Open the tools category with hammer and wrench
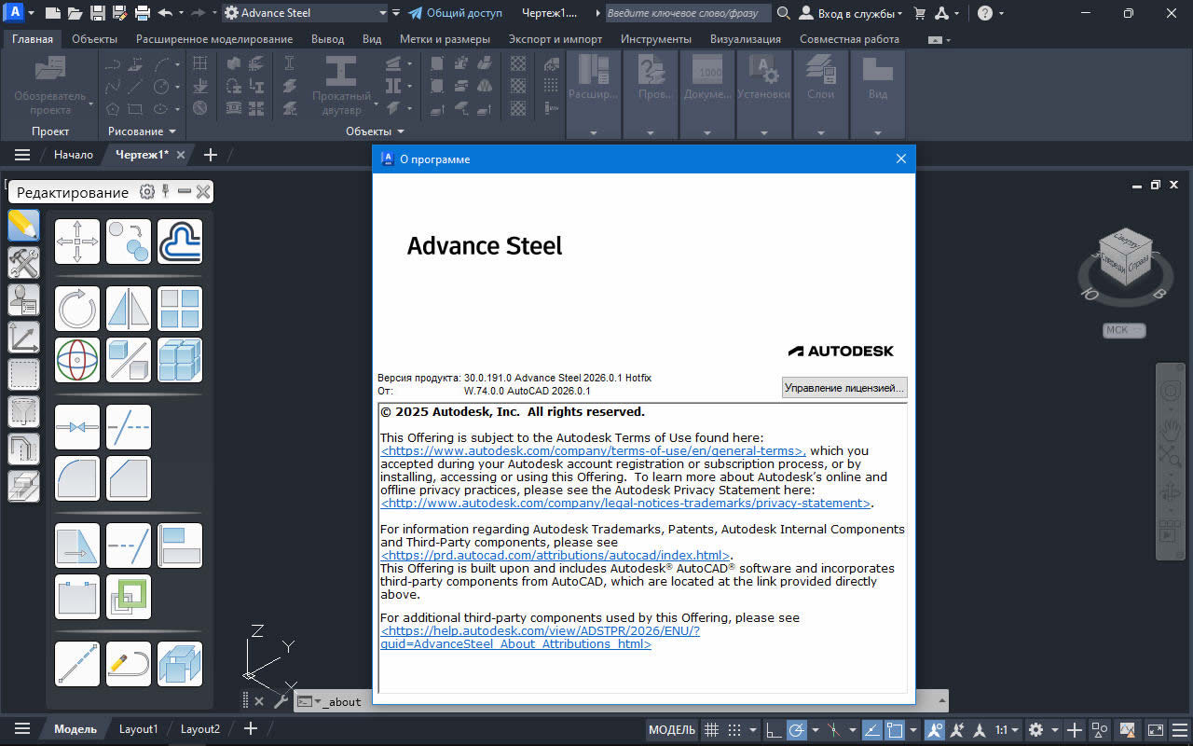Viewport: 1193px width, 746px height. tap(23, 263)
